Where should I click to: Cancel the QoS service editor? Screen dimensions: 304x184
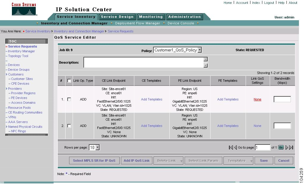[284, 161]
